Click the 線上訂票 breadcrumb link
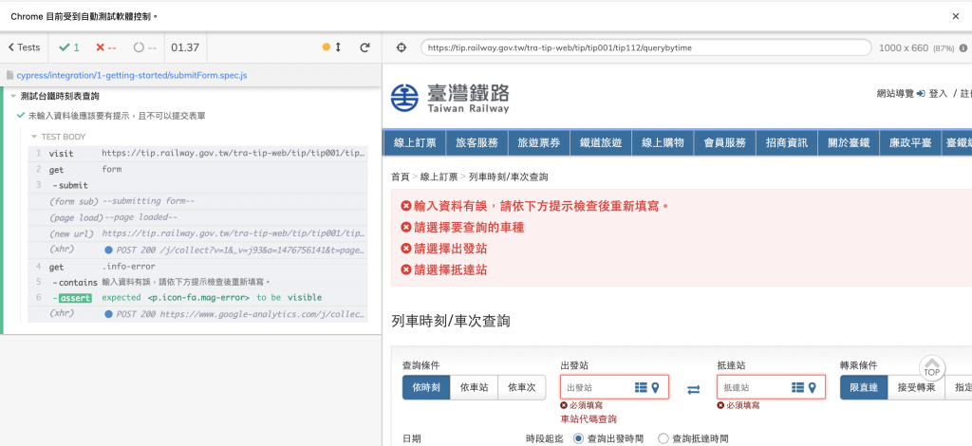 439,177
